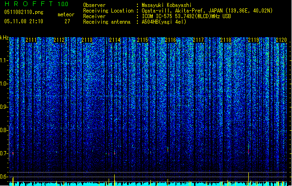Click the ICOM IC-575 receiver text

pos(186,16)
